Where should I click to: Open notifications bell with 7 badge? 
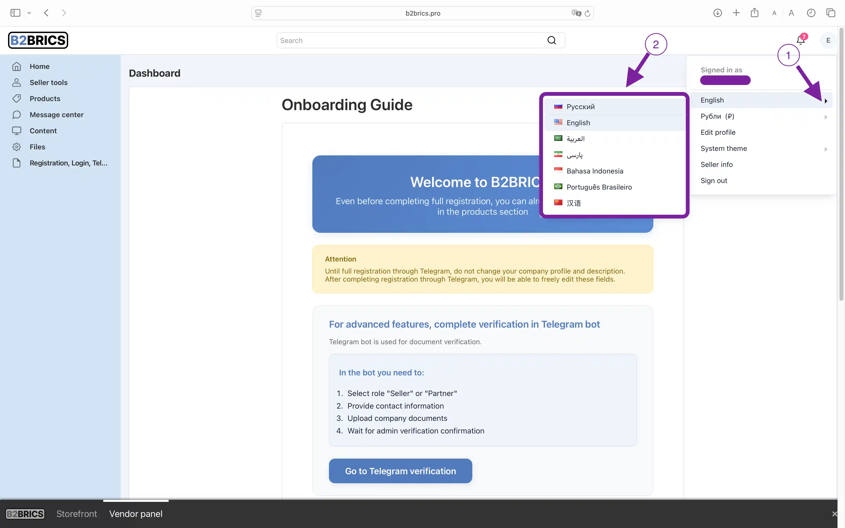click(801, 40)
